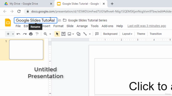Open the Line type dropdown arrow
Viewport: 172px width, 96px height.
click(90, 34)
